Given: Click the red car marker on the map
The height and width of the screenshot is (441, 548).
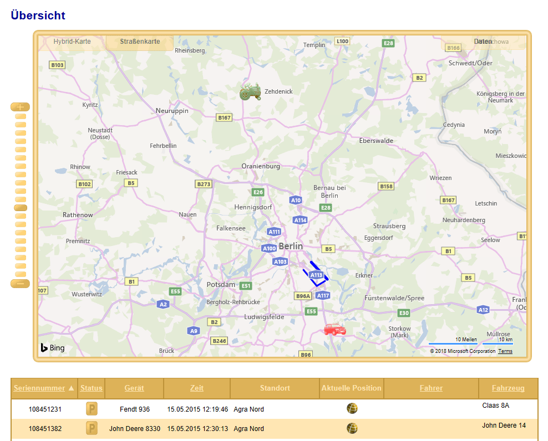Looking at the screenshot, I should coord(335,330).
